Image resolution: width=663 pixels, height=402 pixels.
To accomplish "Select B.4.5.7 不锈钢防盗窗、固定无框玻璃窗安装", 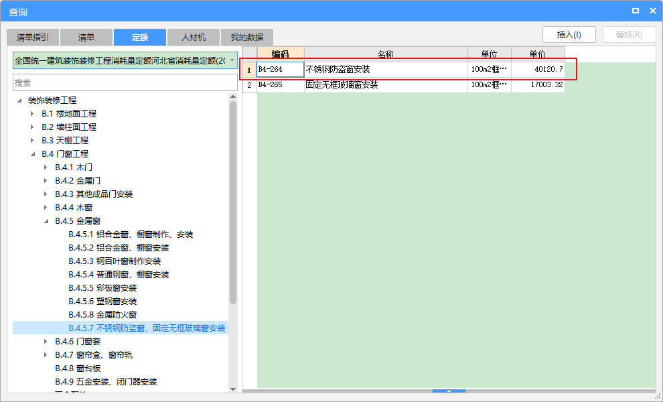I will pos(147,328).
